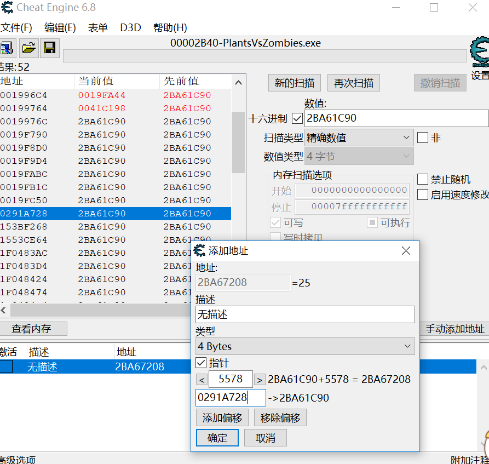Open the Cheat Engine title bar icon

click(x=7, y=7)
